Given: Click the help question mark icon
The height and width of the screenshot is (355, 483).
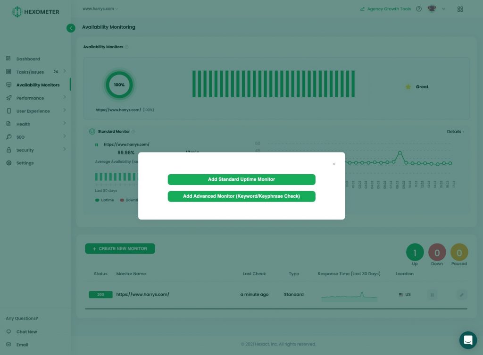Looking at the screenshot, I should click(x=419, y=9).
